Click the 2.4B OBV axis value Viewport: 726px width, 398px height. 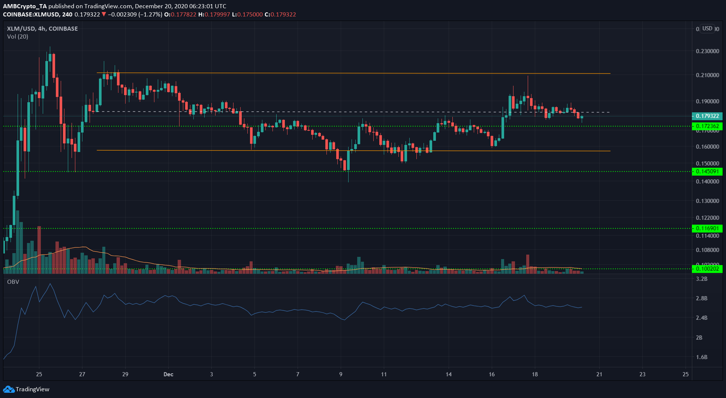[x=702, y=318]
